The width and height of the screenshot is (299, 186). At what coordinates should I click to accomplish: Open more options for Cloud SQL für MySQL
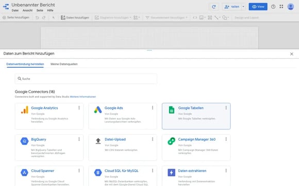pyautogui.click(x=153, y=171)
